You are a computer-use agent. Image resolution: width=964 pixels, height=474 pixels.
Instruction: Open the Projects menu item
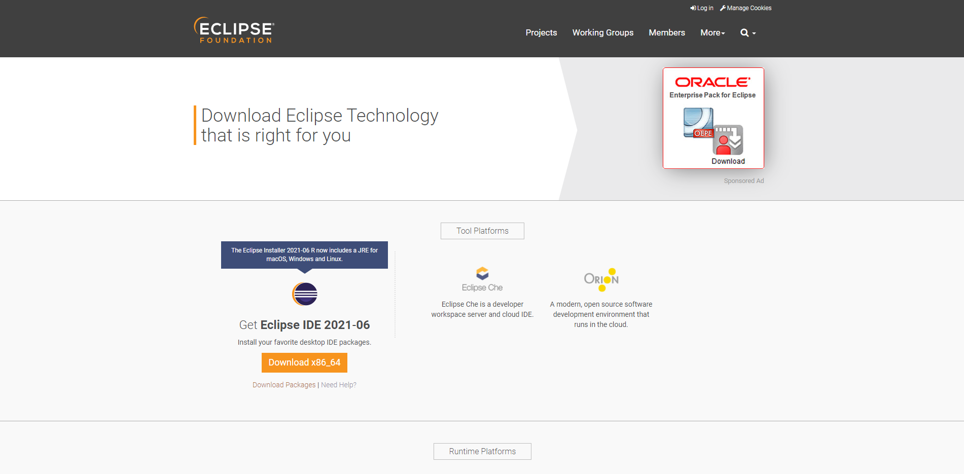tap(541, 33)
